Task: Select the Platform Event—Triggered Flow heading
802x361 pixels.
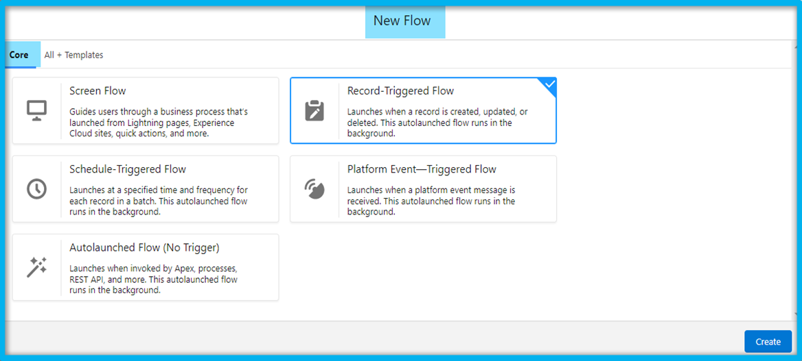Action: point(422,169)
